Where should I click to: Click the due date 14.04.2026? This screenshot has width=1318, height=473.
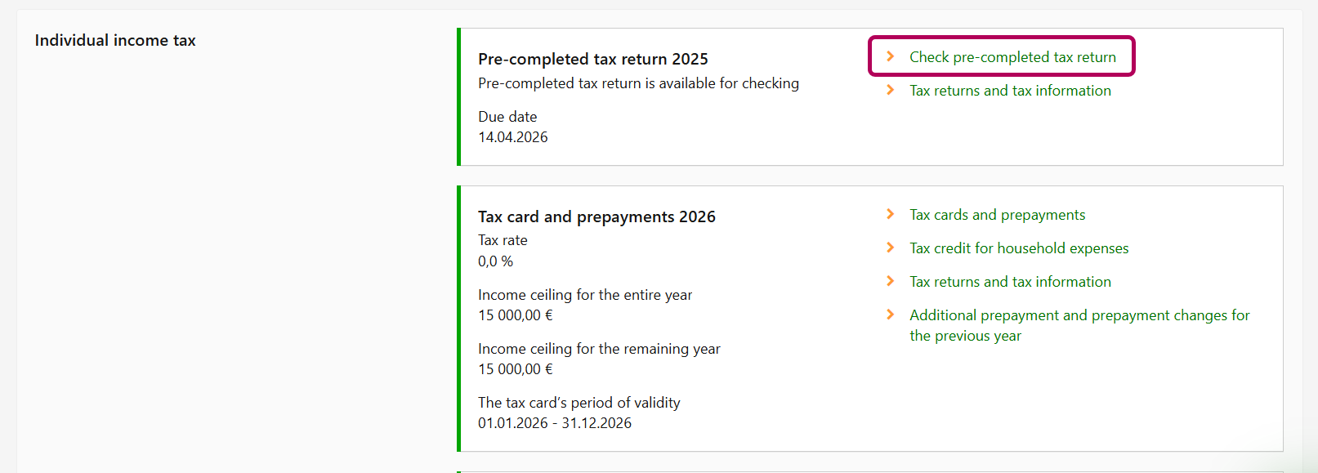513,137
